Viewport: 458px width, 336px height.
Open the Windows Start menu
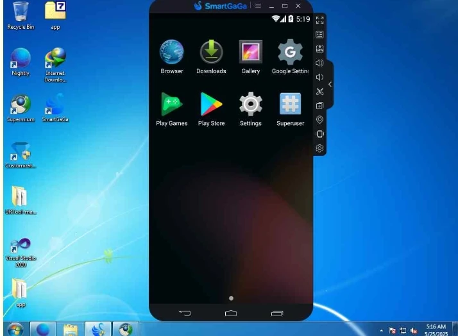pyautogui.click(x=15, y=330)
